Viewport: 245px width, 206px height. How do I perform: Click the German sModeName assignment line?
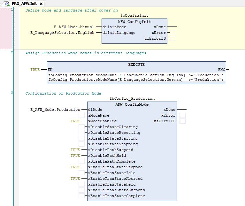click(136, 80)
